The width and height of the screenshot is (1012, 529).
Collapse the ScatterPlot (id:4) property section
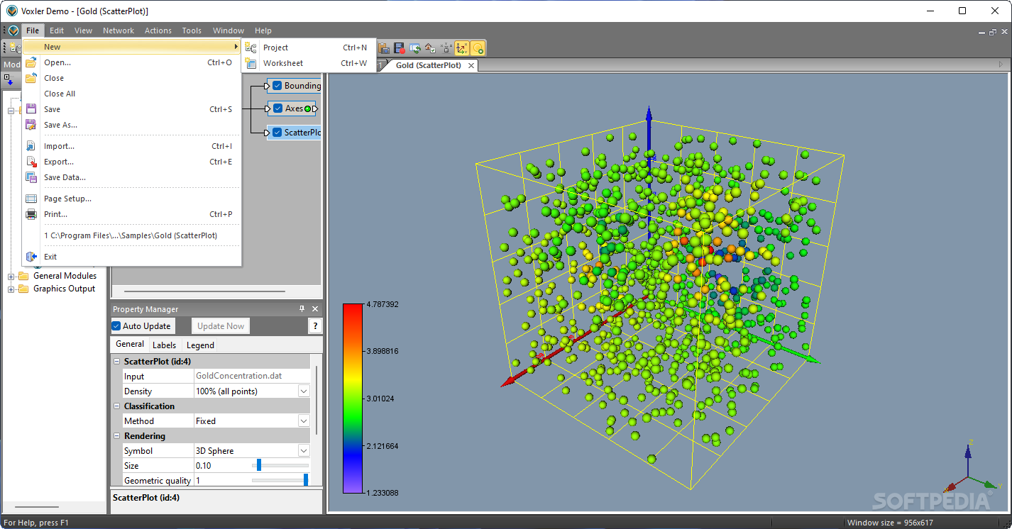[x=117, y=362]
